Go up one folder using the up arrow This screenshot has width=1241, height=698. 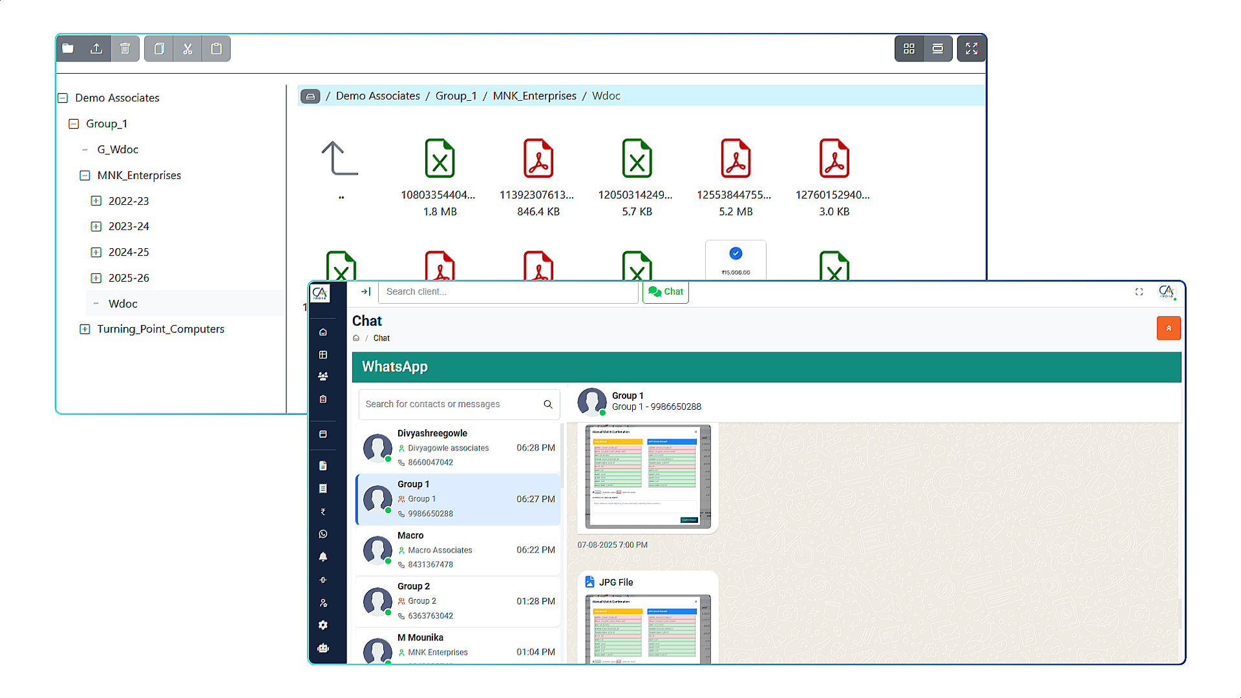click(x=340, y=159)
